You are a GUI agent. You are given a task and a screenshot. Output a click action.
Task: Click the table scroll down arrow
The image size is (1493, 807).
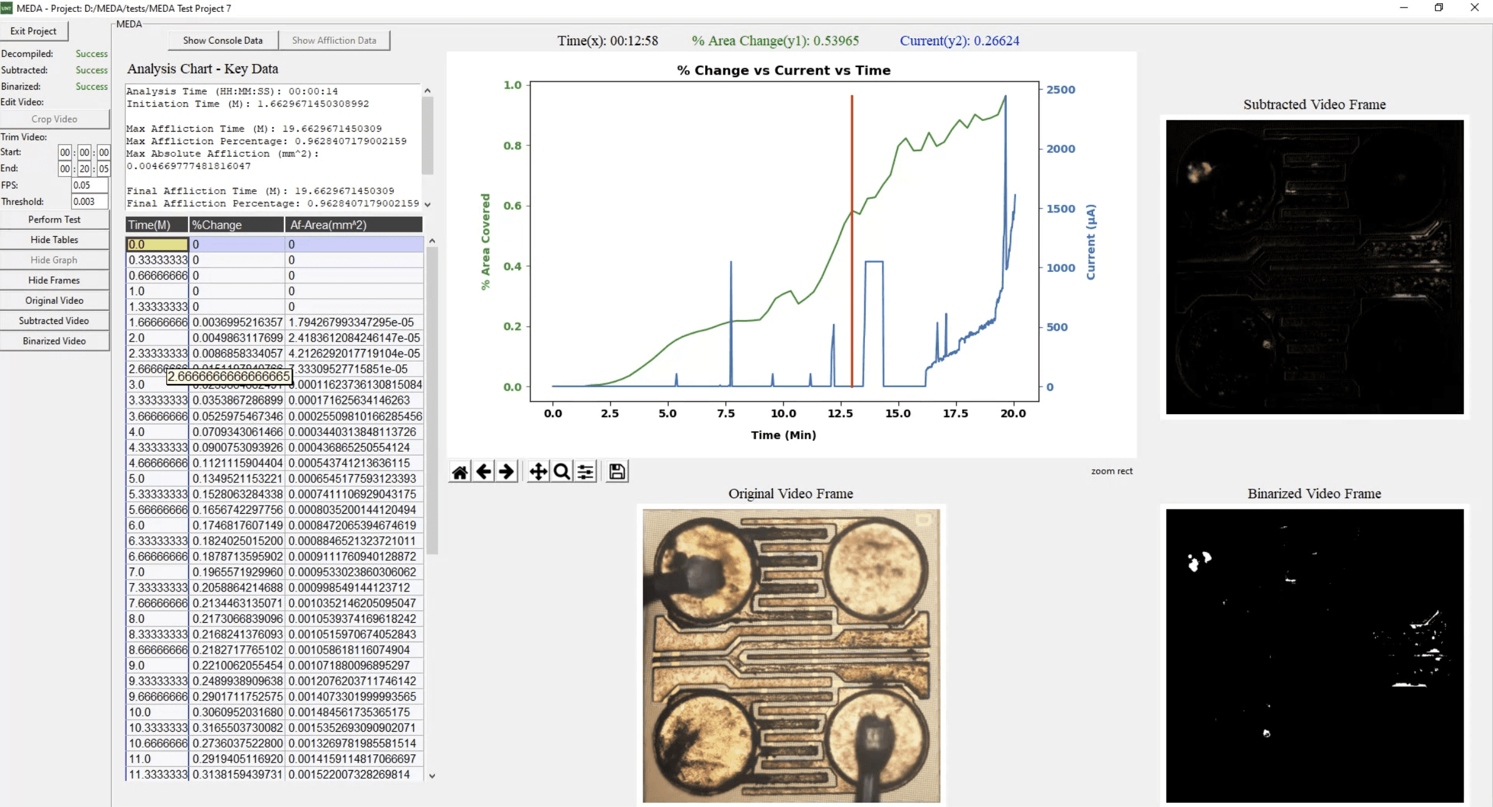tap(432, 776)
